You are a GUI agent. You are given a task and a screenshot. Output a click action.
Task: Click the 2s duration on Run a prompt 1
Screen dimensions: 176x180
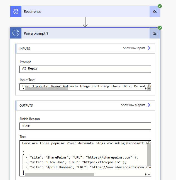point(155,33)
